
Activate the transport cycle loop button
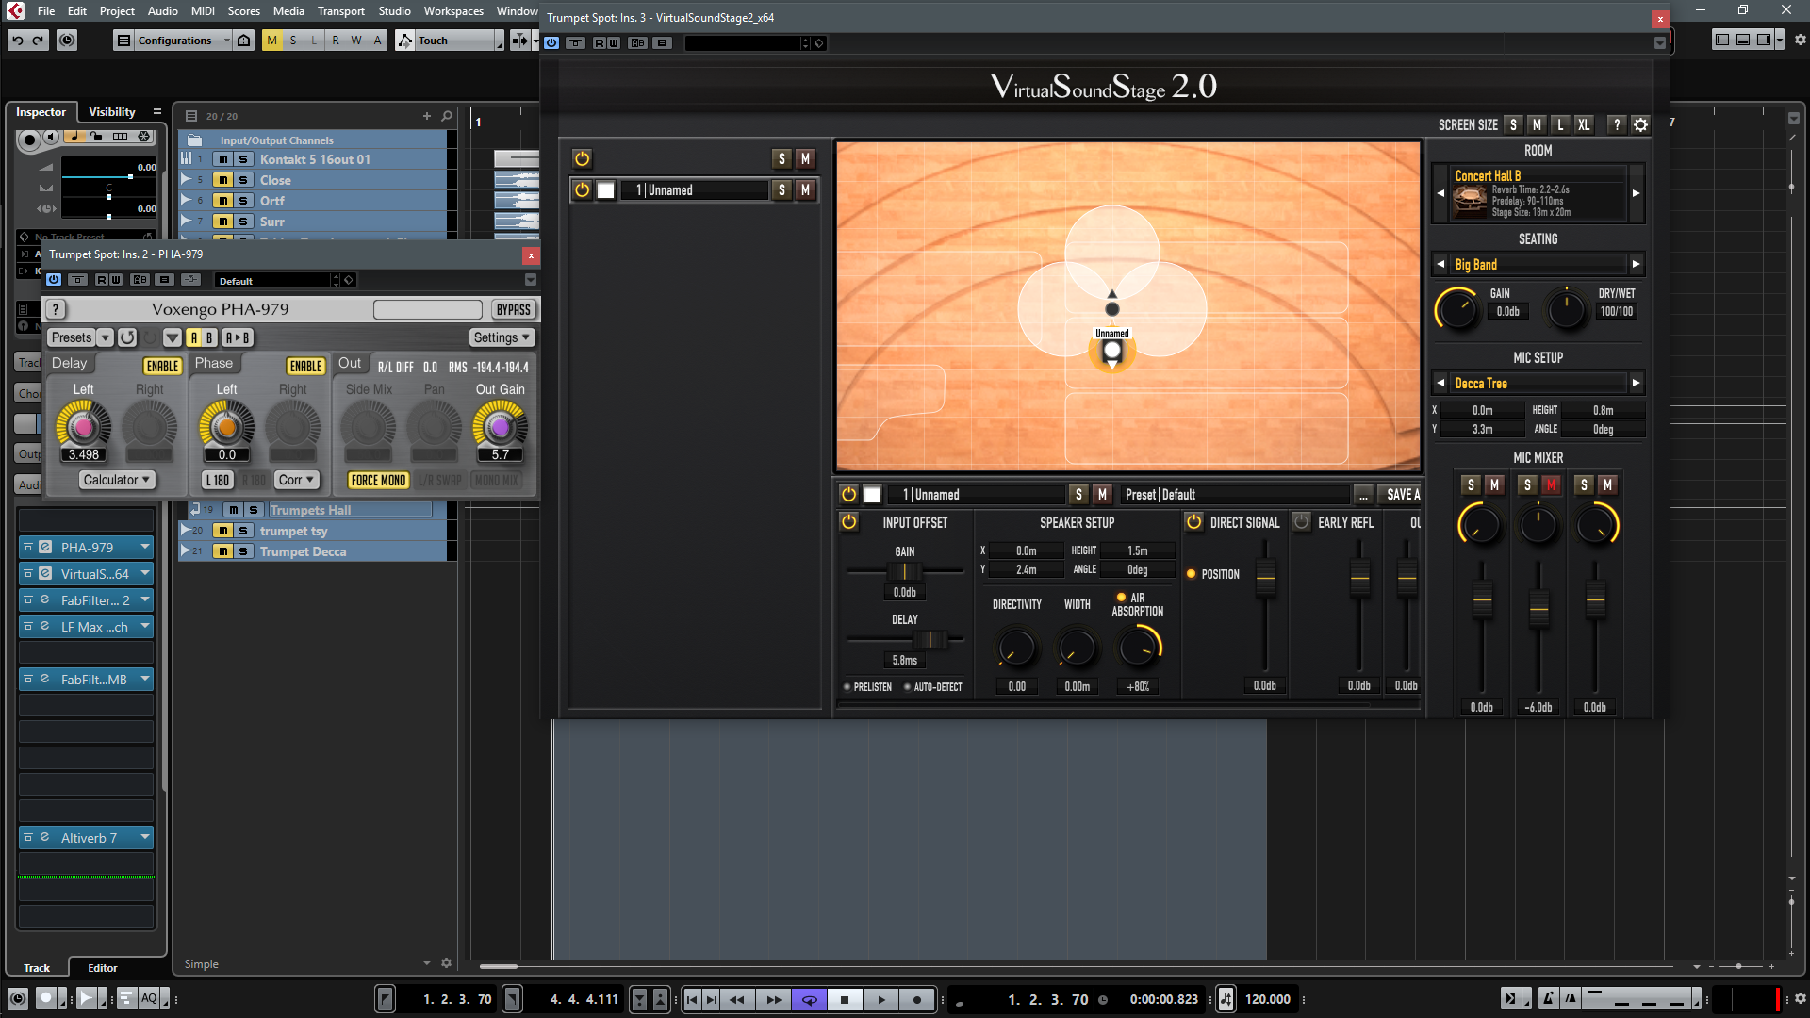(x=809, y=1000)
